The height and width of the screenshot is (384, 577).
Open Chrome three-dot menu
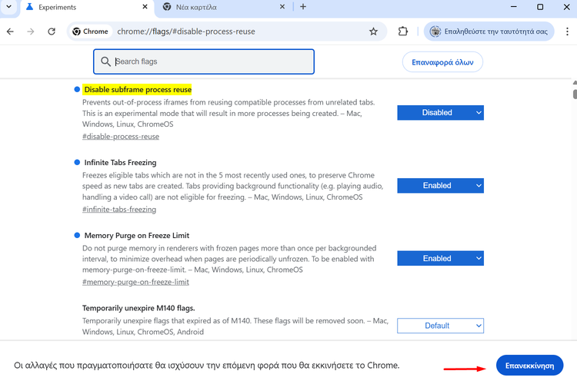(566, 31)
